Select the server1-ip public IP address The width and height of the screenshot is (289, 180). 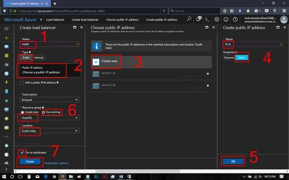coord(151,74)
